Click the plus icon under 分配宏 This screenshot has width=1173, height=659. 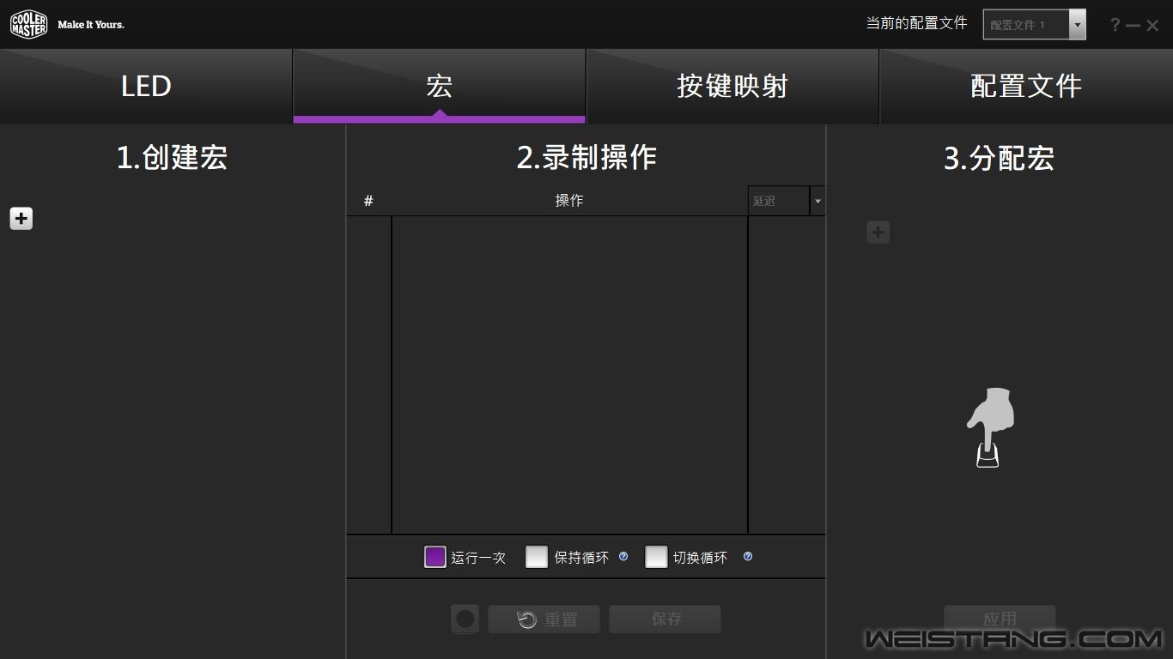click(x=878, y=233)
